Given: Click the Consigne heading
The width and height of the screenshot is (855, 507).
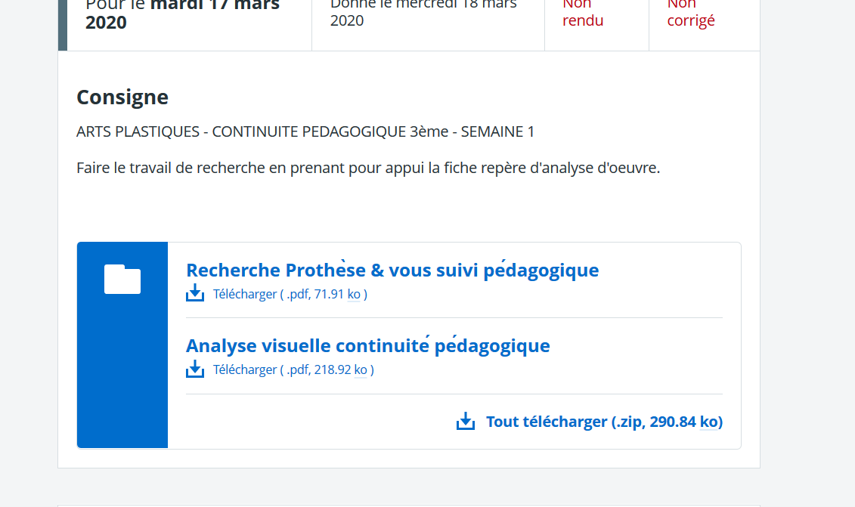Looking at the screenshot, I should tap(122, 97).
